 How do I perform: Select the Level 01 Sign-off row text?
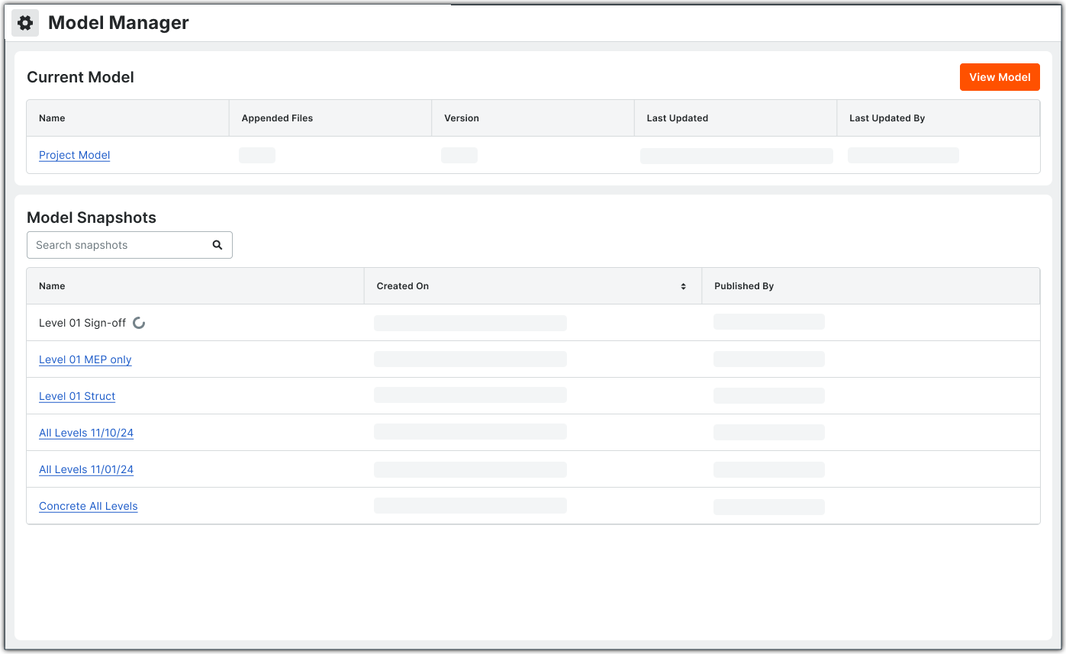point(82,323)
